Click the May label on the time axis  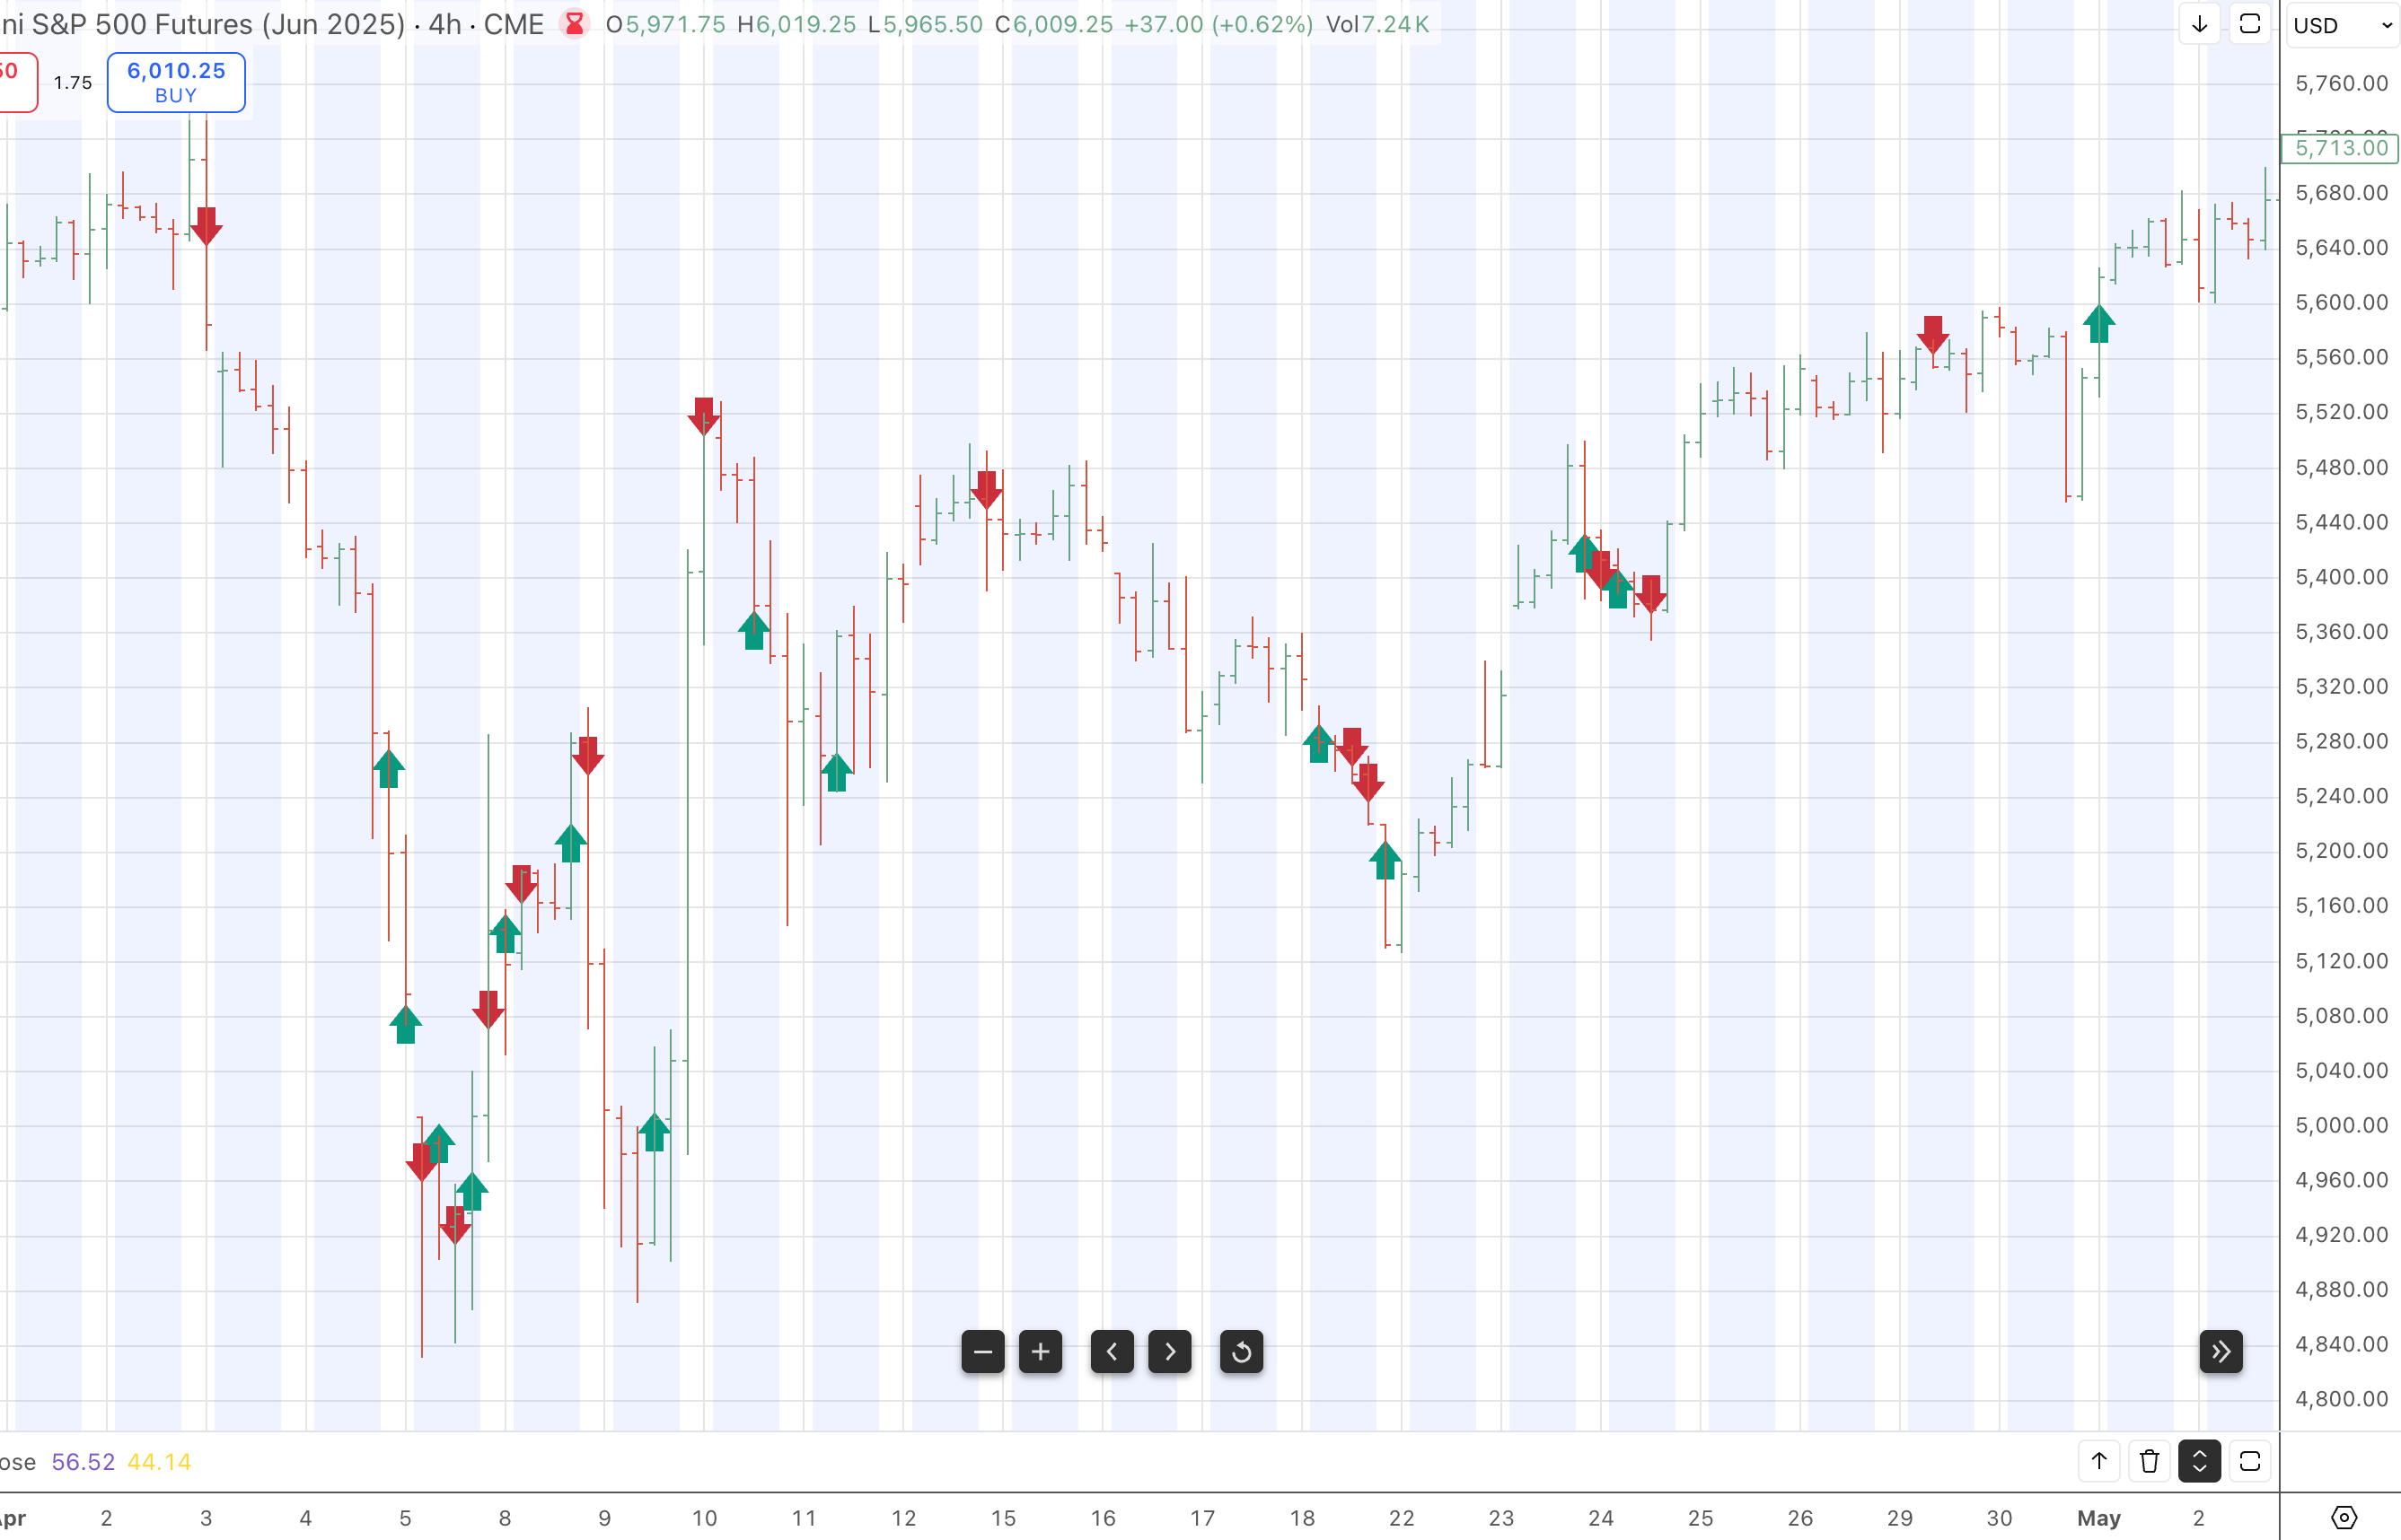click(x=2098, y=1517)
